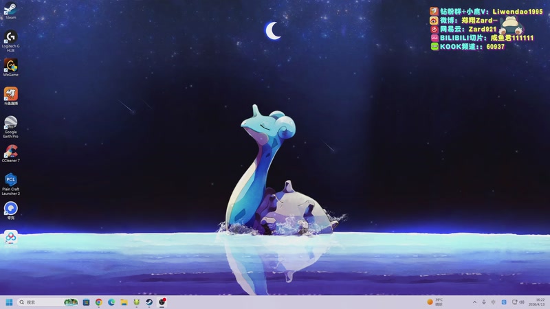Click the microphone tray icon
The image size is (550, 309).
pos(484,302)
